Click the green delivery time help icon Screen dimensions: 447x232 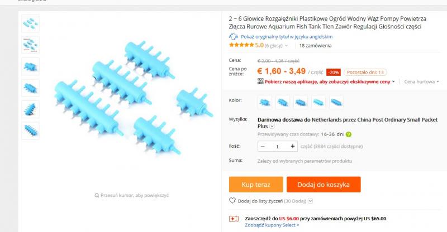click(x=349, y=134)
